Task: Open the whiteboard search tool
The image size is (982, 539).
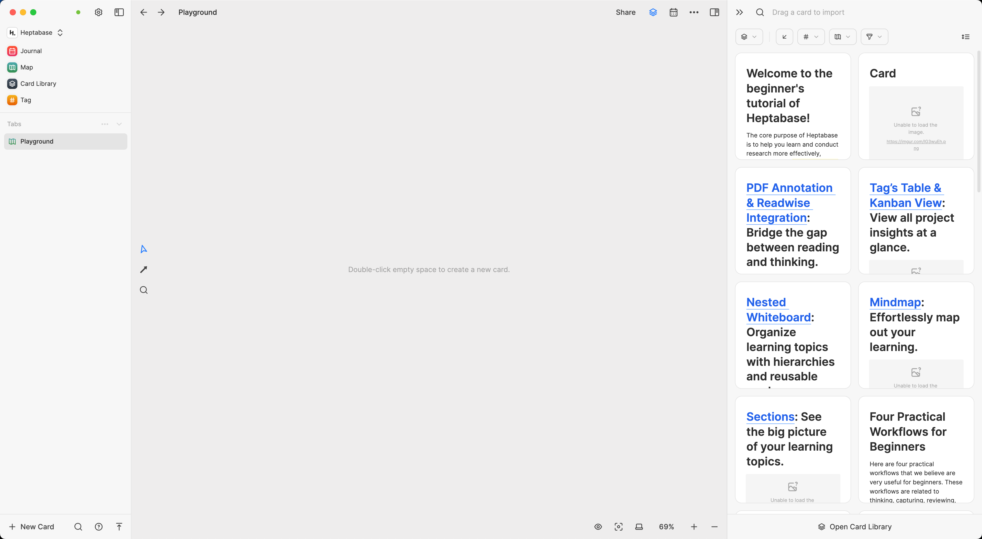Action: click(x=144, y=290)
